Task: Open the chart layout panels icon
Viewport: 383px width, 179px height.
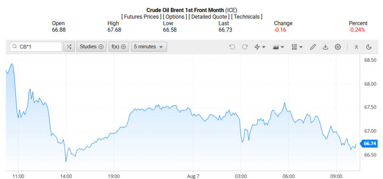Action: click(x=297, y=47)
